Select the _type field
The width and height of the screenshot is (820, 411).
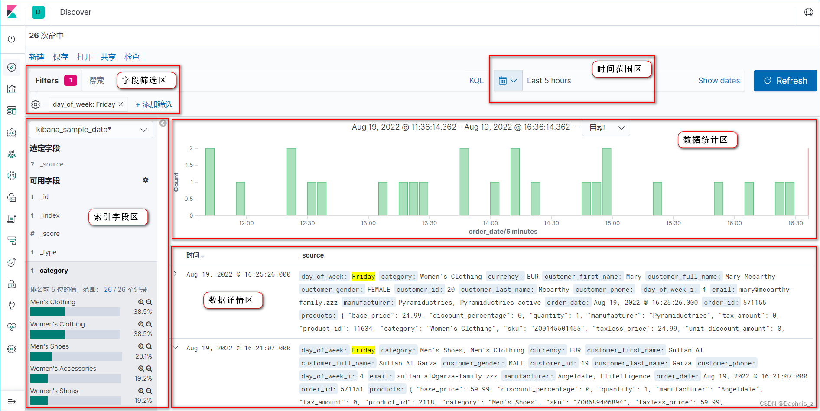click(48, 252)
